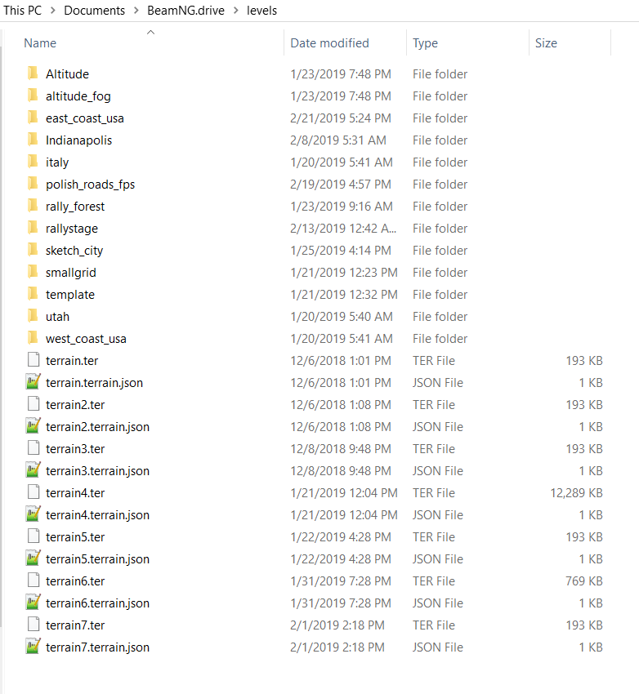Click the file name terrain2.ter
The height and width of the screenshot is (694, 639).
click(75, 404)
